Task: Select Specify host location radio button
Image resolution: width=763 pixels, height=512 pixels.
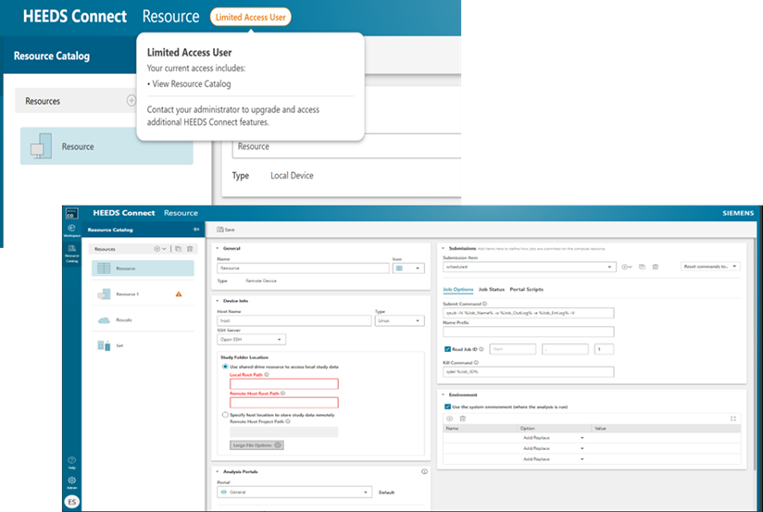Action: pyautogui.click(x=225, y=415)
